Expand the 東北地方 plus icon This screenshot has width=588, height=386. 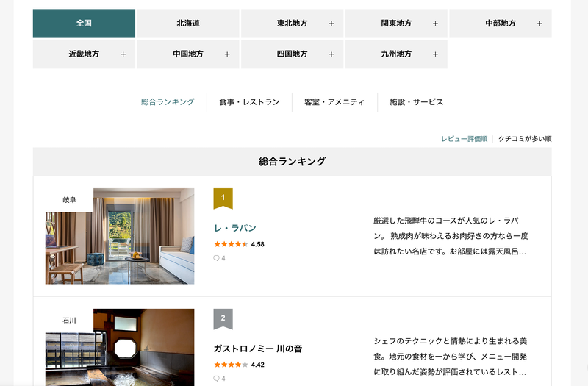pos(331,24)
